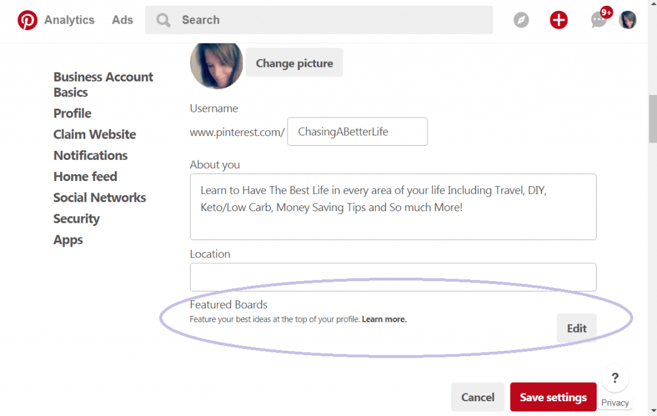The width and height of the screenshot is (657, 416).
Task: Open the profile avatar in header
Action: [x=627, y=20]
